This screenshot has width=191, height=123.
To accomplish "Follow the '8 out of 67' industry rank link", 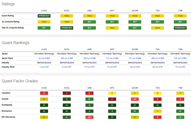I will [x=67, y=67].
